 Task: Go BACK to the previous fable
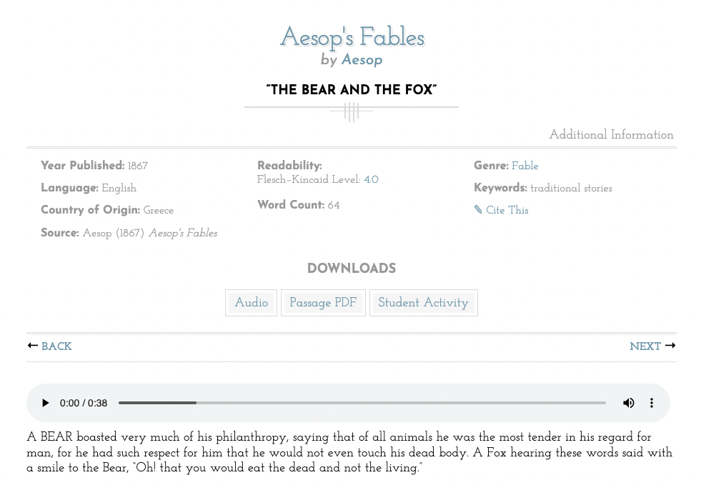(x=56, y=346)
